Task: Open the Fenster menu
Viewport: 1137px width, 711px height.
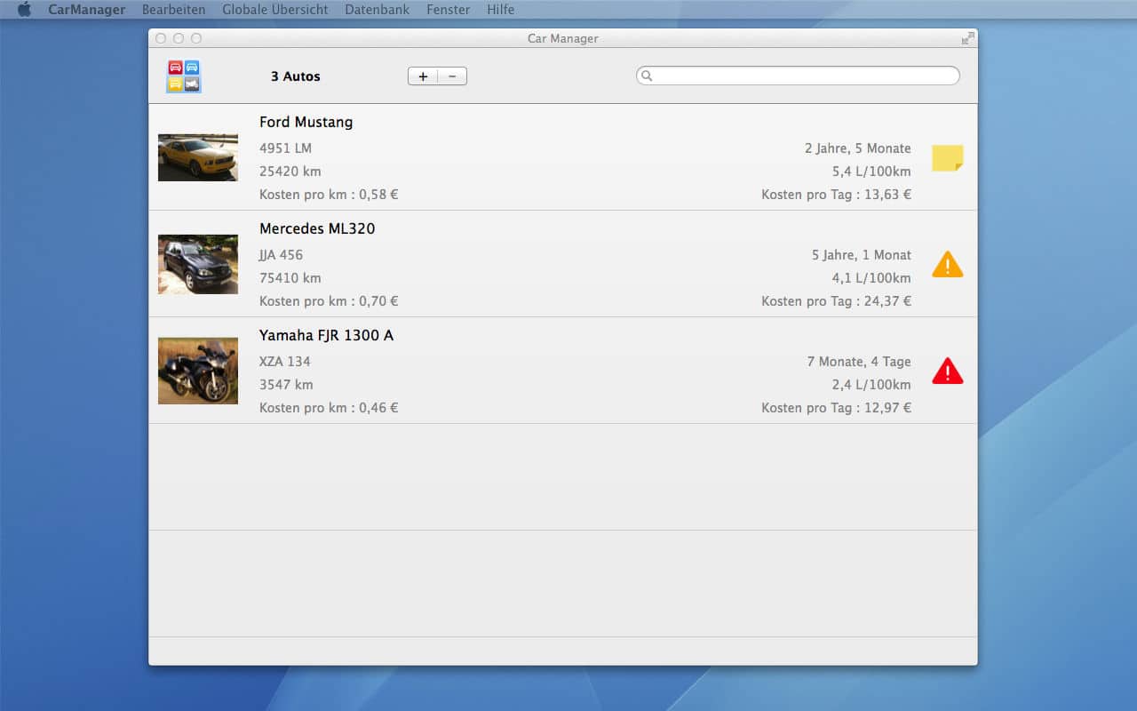Action: point(448,10)
